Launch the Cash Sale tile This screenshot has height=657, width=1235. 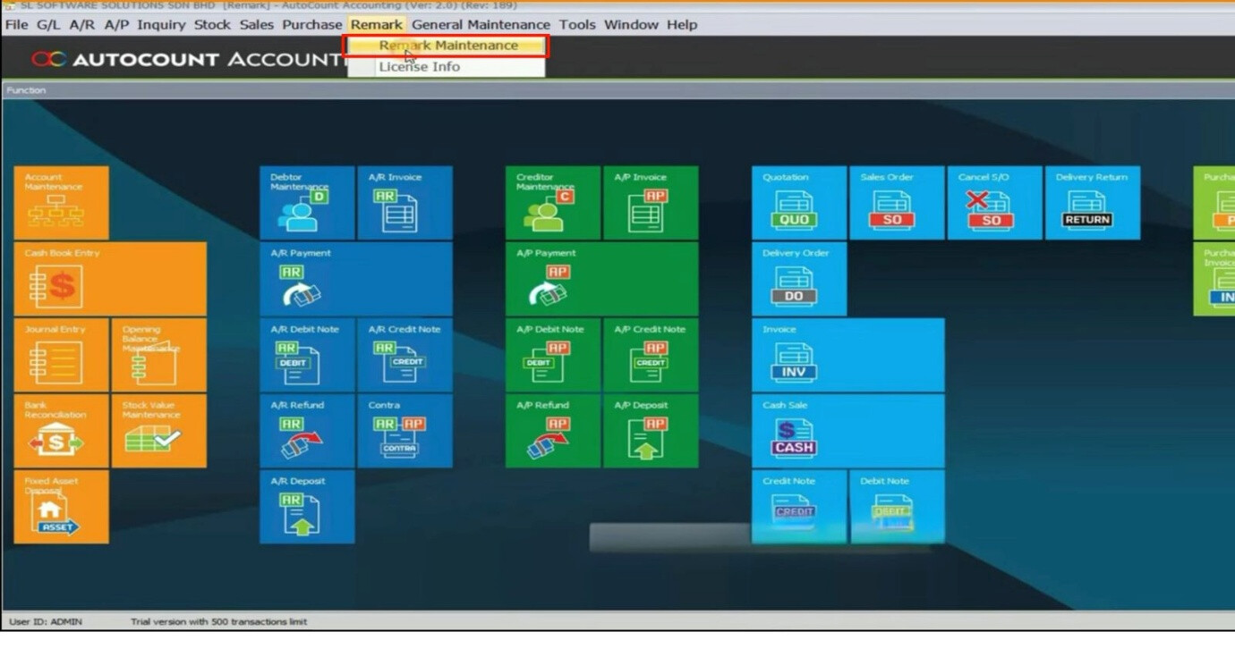[x=847, y=431]
